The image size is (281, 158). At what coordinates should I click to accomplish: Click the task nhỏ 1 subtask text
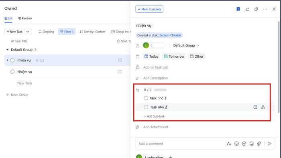[x=158, y=98]
